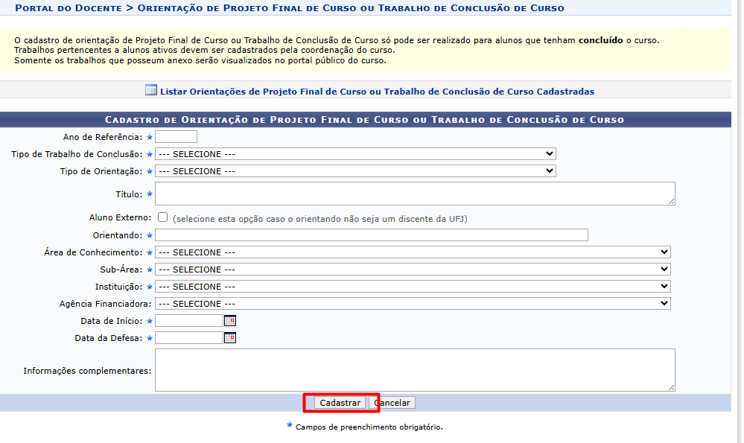Expand the Tipo de Trabalho de Conclusão dropdown
This screenshot has height=443, width=744.
[x=355, y=153]
